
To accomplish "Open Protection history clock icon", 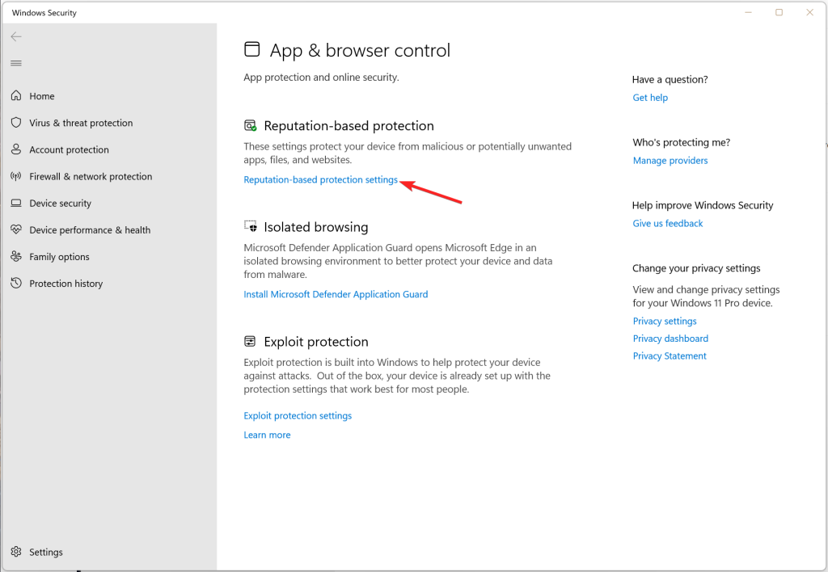I will point(16,283).
